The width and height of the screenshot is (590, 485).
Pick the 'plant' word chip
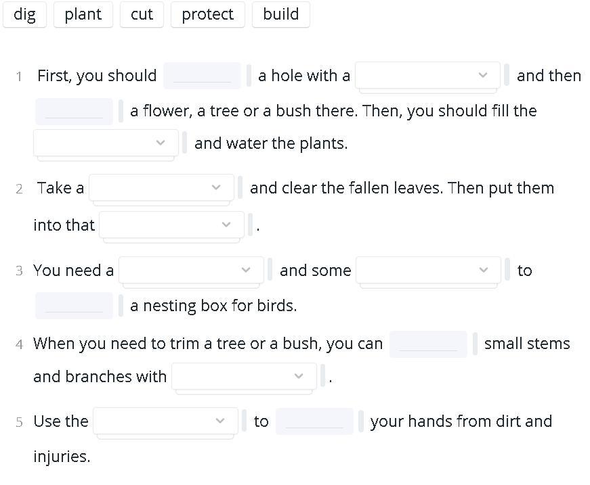tap(83, 15)
